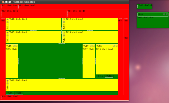Click the splitter handle right of Tb15
Viewport: 169px width, 103px height.
pos(18,61)
